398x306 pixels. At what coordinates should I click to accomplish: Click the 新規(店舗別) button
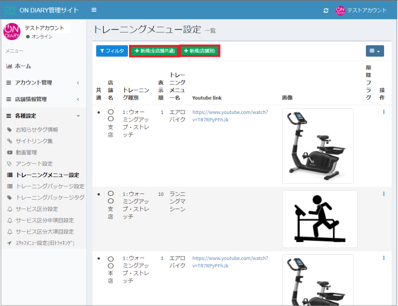[x=200, y=51]
